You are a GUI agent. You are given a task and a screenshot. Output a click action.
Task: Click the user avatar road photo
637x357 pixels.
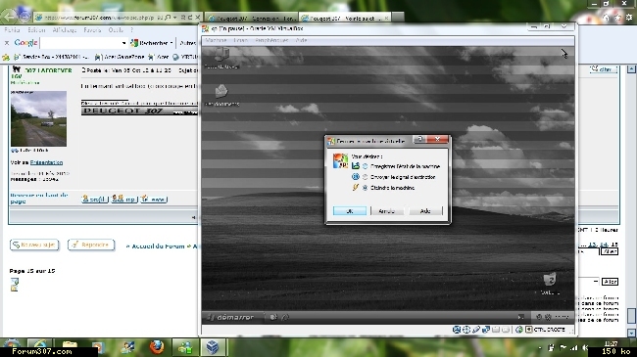pos(38,118)
